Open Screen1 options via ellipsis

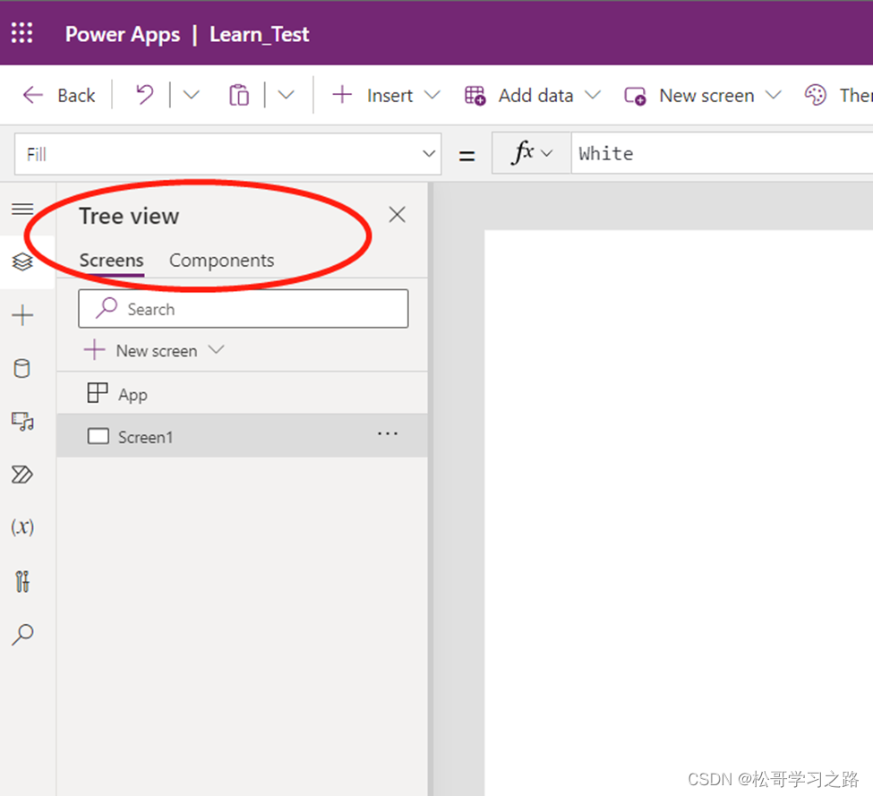(x=387, y=433)
